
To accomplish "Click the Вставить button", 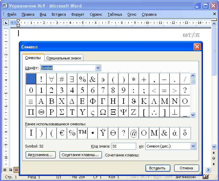I will click(x=158, y=168).
